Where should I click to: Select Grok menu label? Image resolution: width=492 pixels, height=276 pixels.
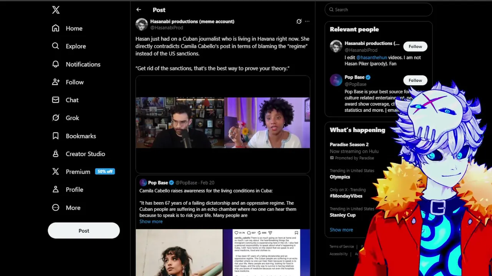point(72,118)
